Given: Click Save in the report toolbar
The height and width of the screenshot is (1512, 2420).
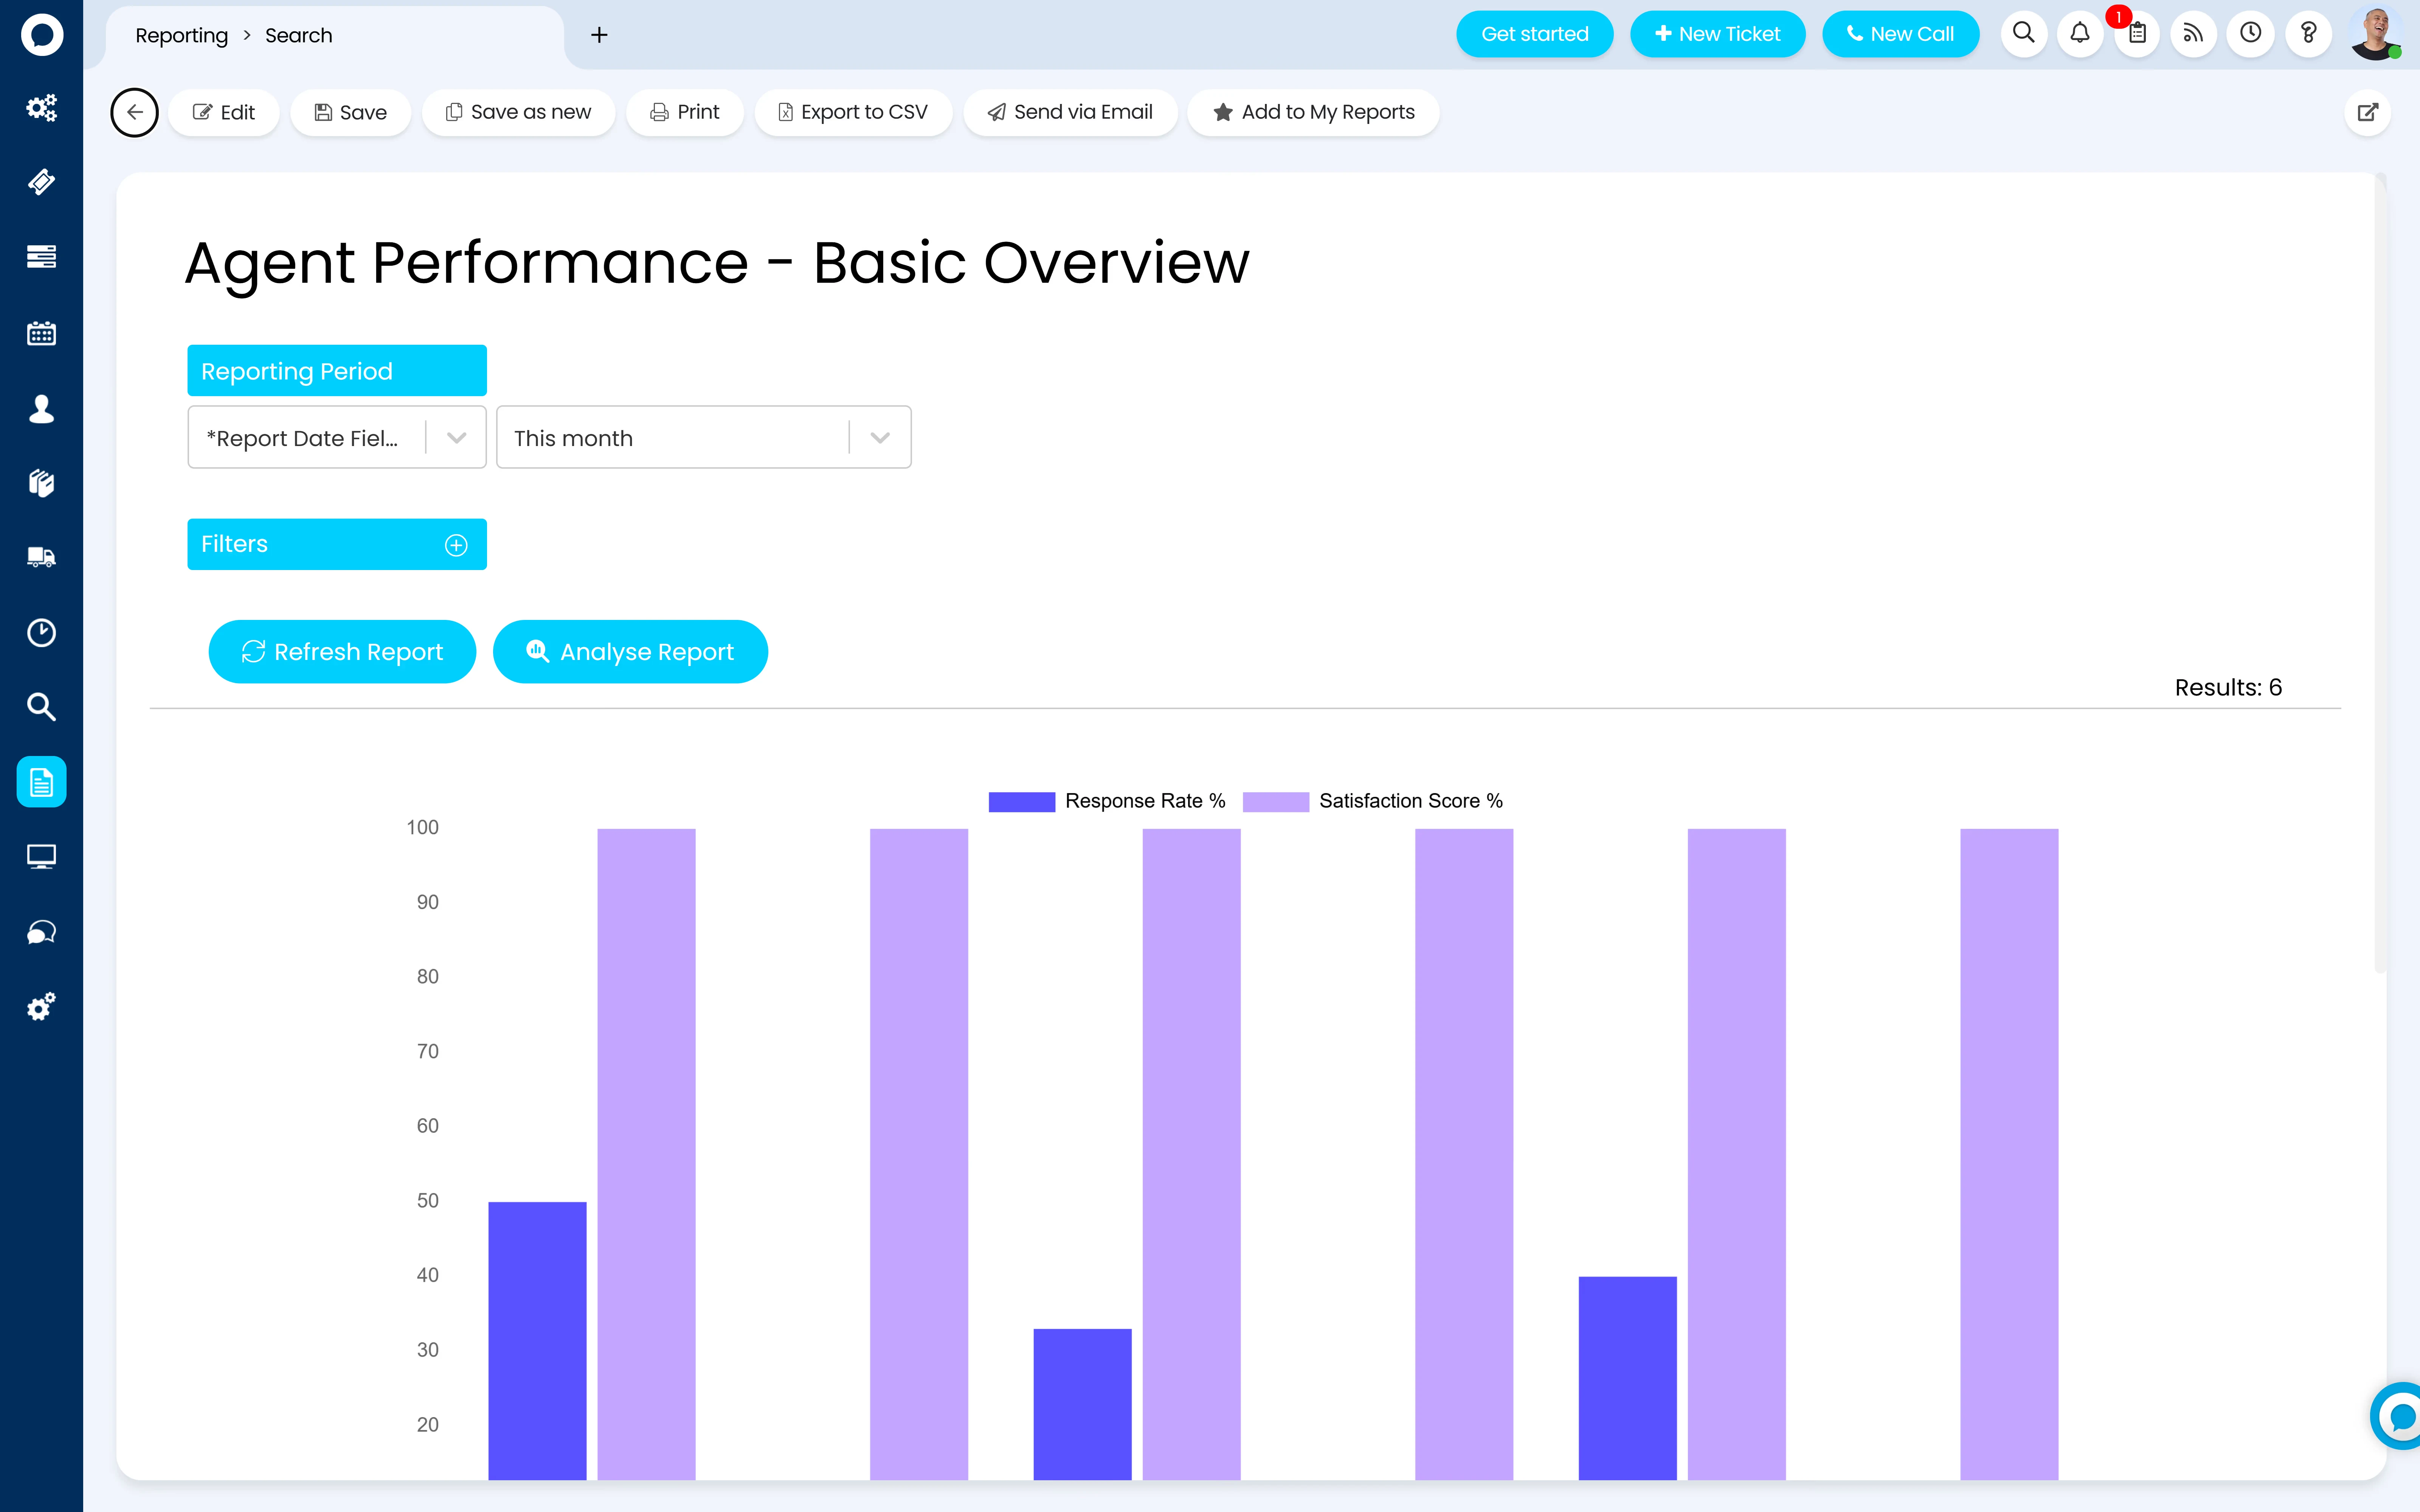Looking at the screenshot, I should point(351,112).
